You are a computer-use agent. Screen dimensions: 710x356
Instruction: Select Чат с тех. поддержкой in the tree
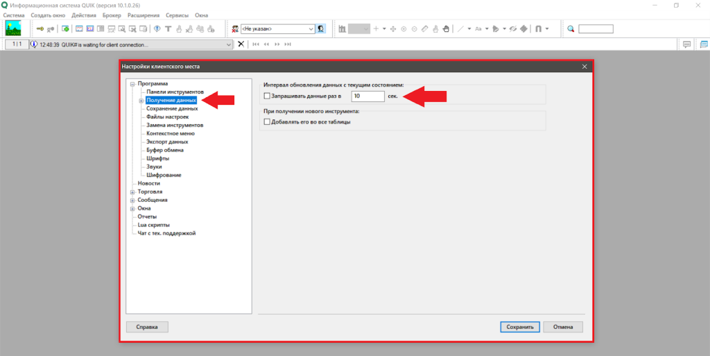pos(166,233)
